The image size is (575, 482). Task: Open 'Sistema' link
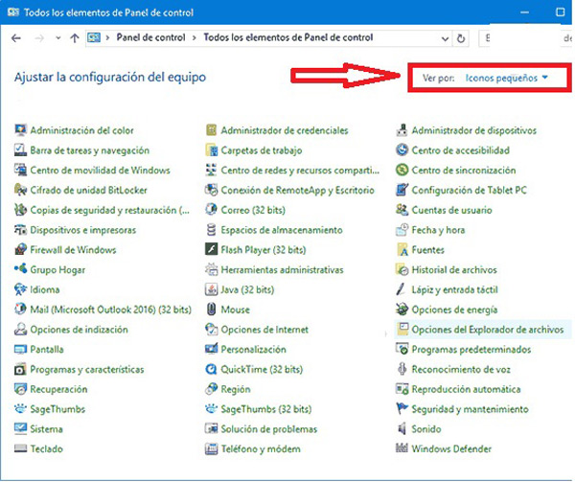[46, 429]
